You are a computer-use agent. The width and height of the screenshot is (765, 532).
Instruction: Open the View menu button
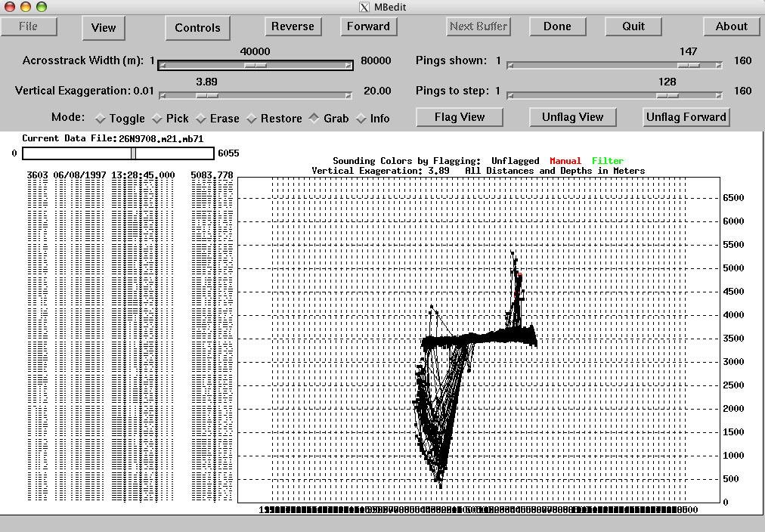(104, 28)
